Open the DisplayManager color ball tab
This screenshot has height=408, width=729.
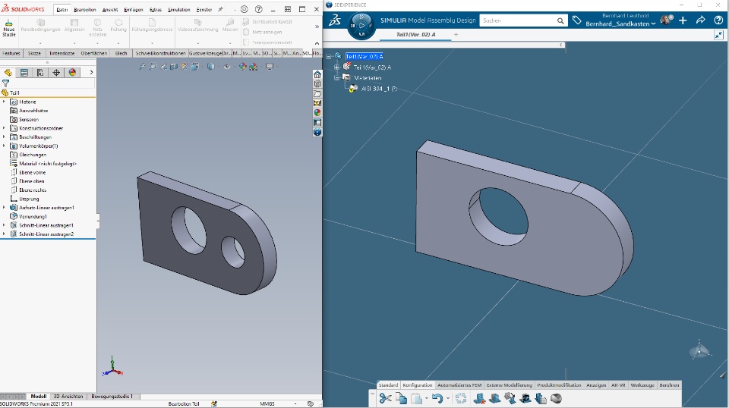tap(73, 72)
